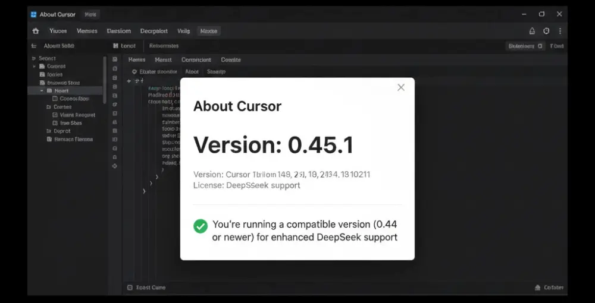Click the sidebar vertical scrollbar
Screen dimensions: 595x303
tap(105, 80)
